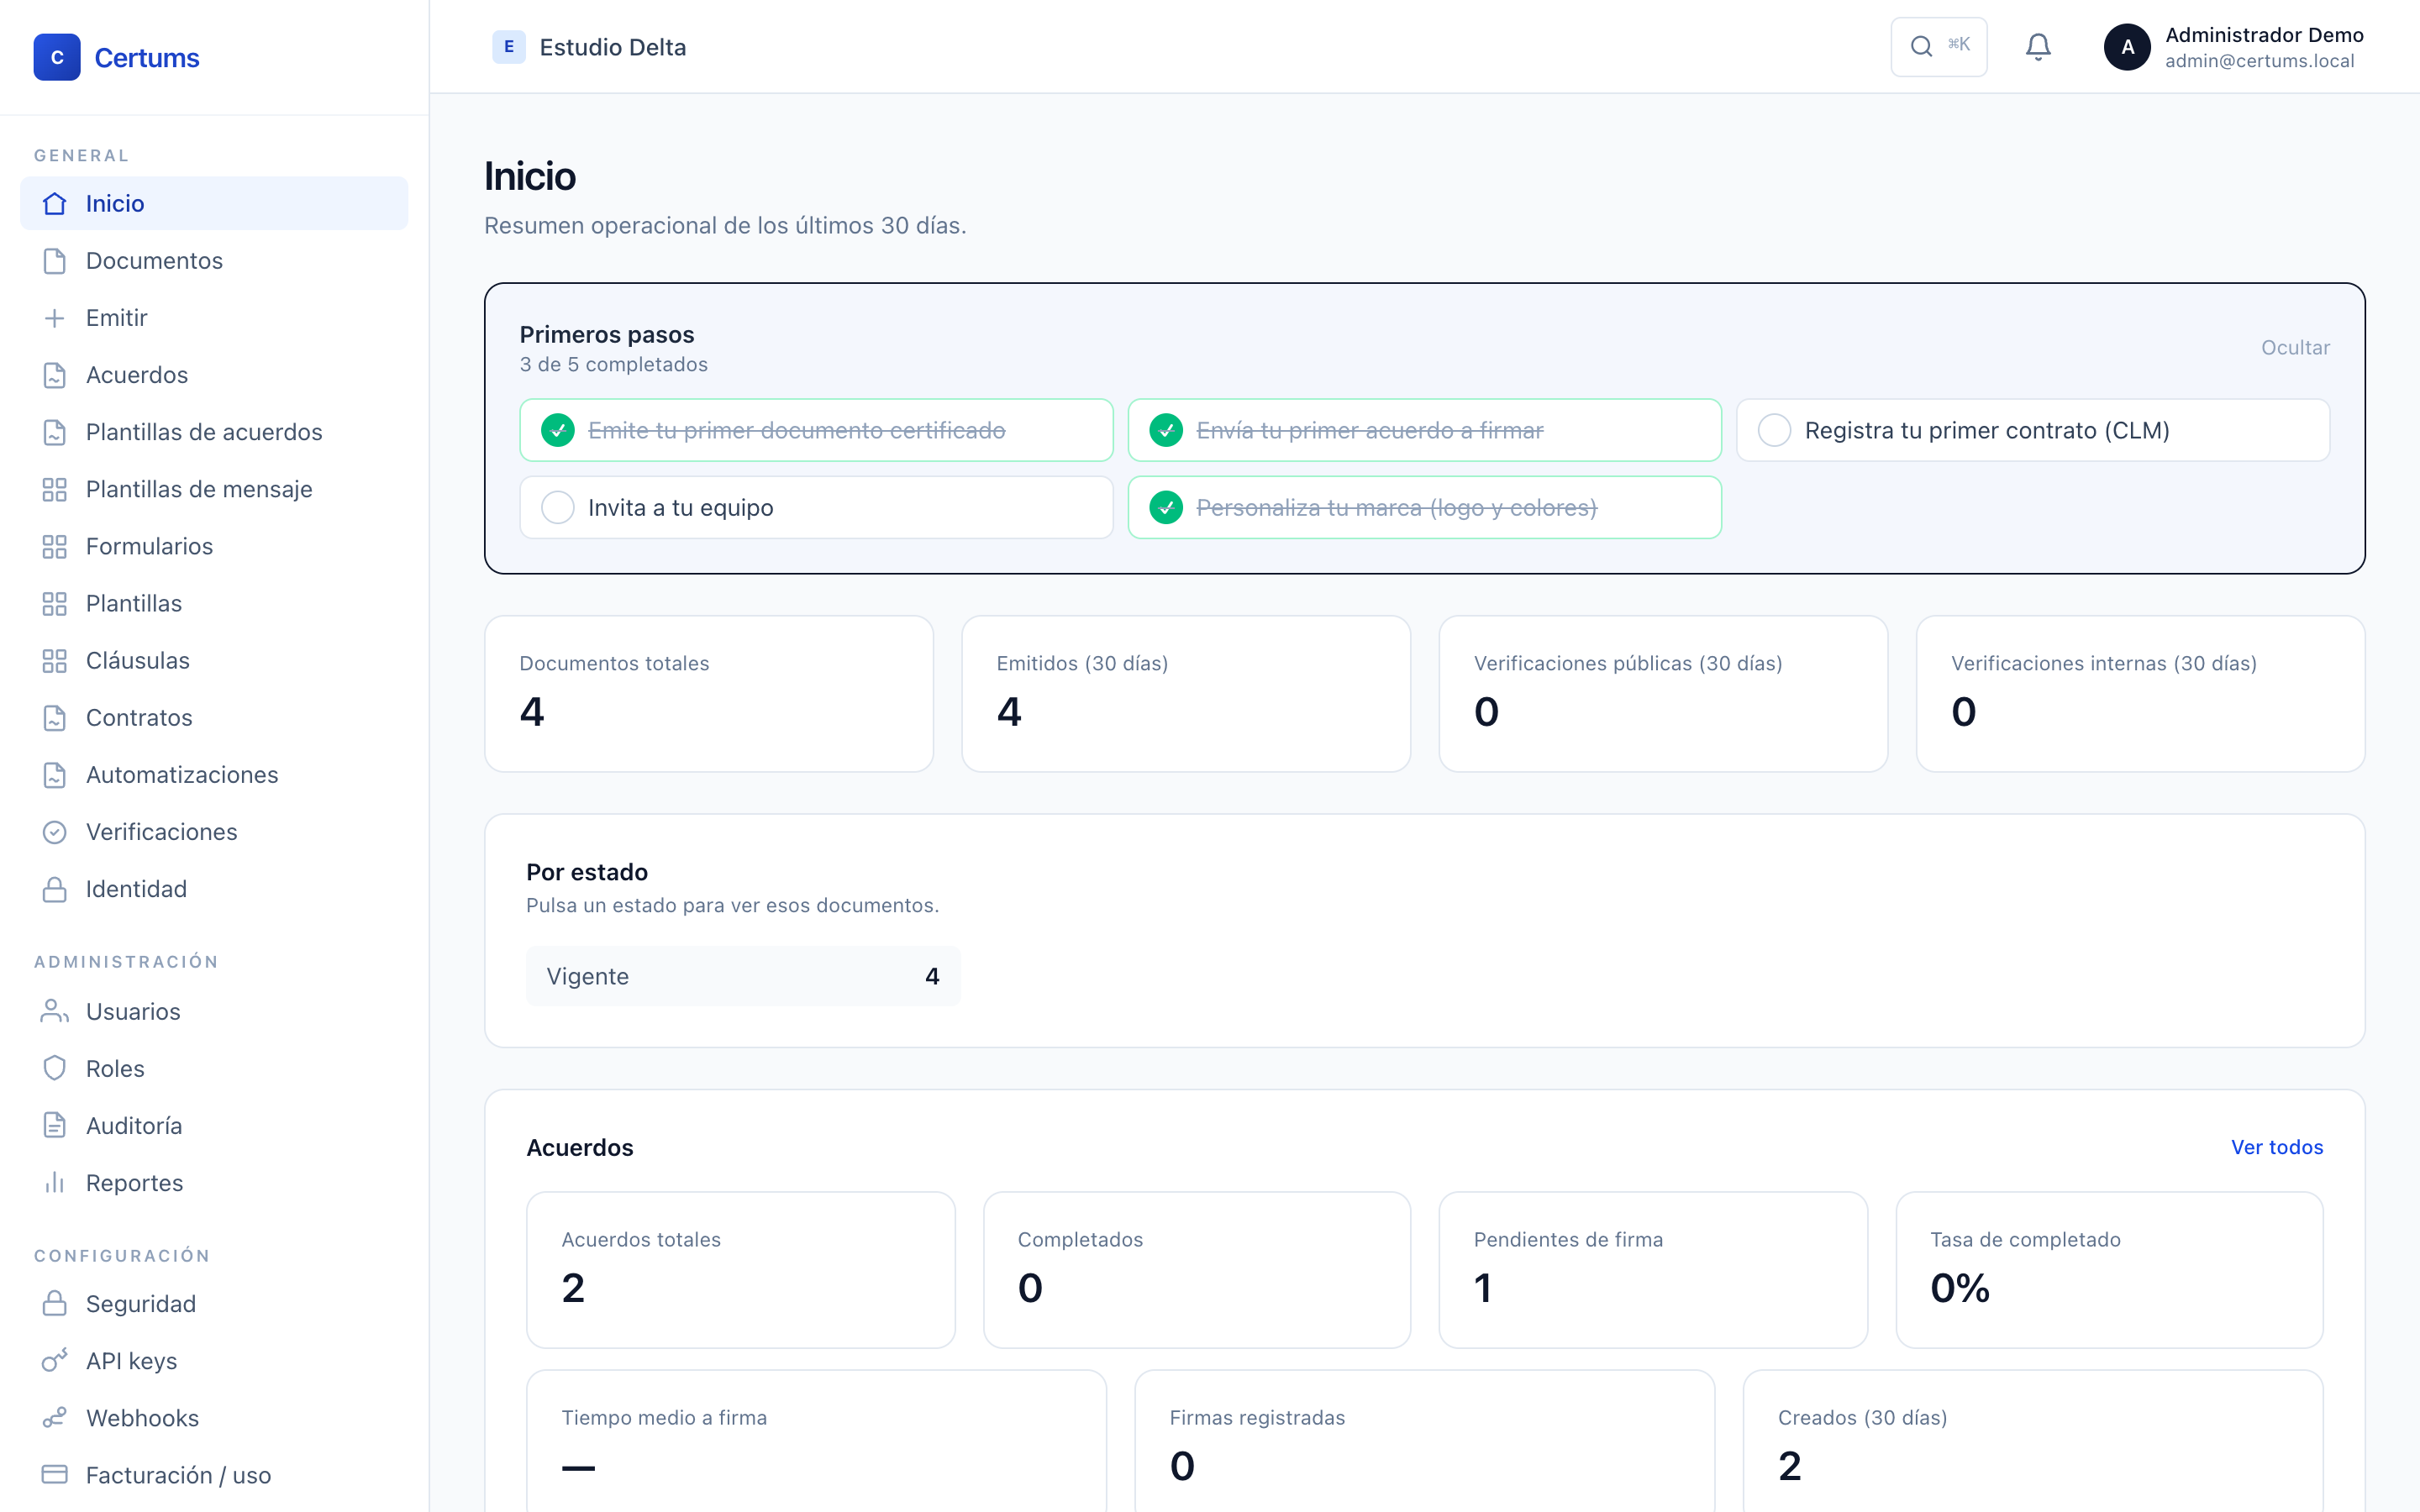Click the Usuarios people icon
Screen dimensions: 2420x1512
click(x=55, y=1011)
